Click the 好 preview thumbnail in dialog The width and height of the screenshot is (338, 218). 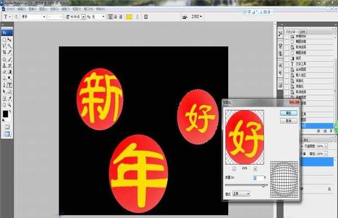coord(244,137)
